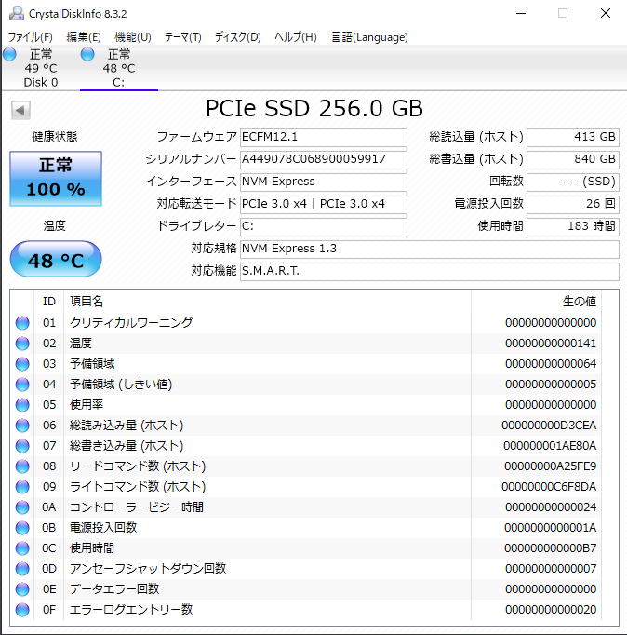Screen dimensions: 627x635
Task: Click the 生の値 column header
Action: coord(579,302)
